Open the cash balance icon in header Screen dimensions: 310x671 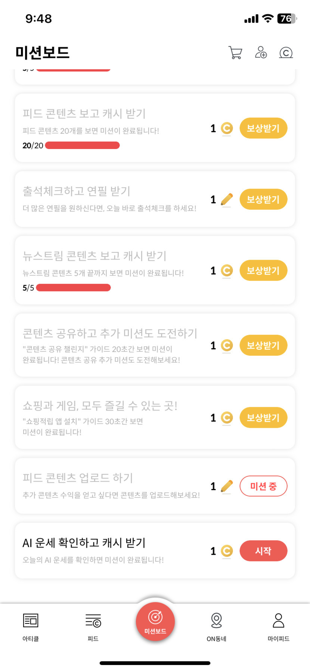[286, 53]
